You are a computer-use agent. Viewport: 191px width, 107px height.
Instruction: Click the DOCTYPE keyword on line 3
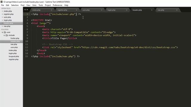coord(38,20)
